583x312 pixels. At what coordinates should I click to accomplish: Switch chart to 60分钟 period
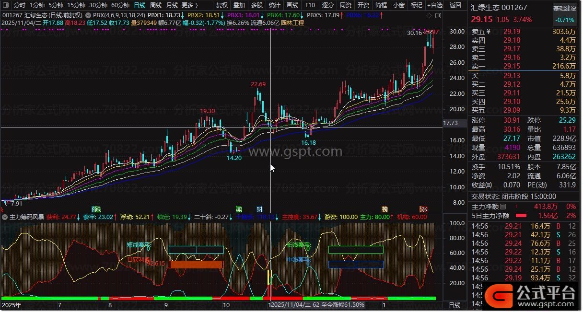tap(120, 5)
